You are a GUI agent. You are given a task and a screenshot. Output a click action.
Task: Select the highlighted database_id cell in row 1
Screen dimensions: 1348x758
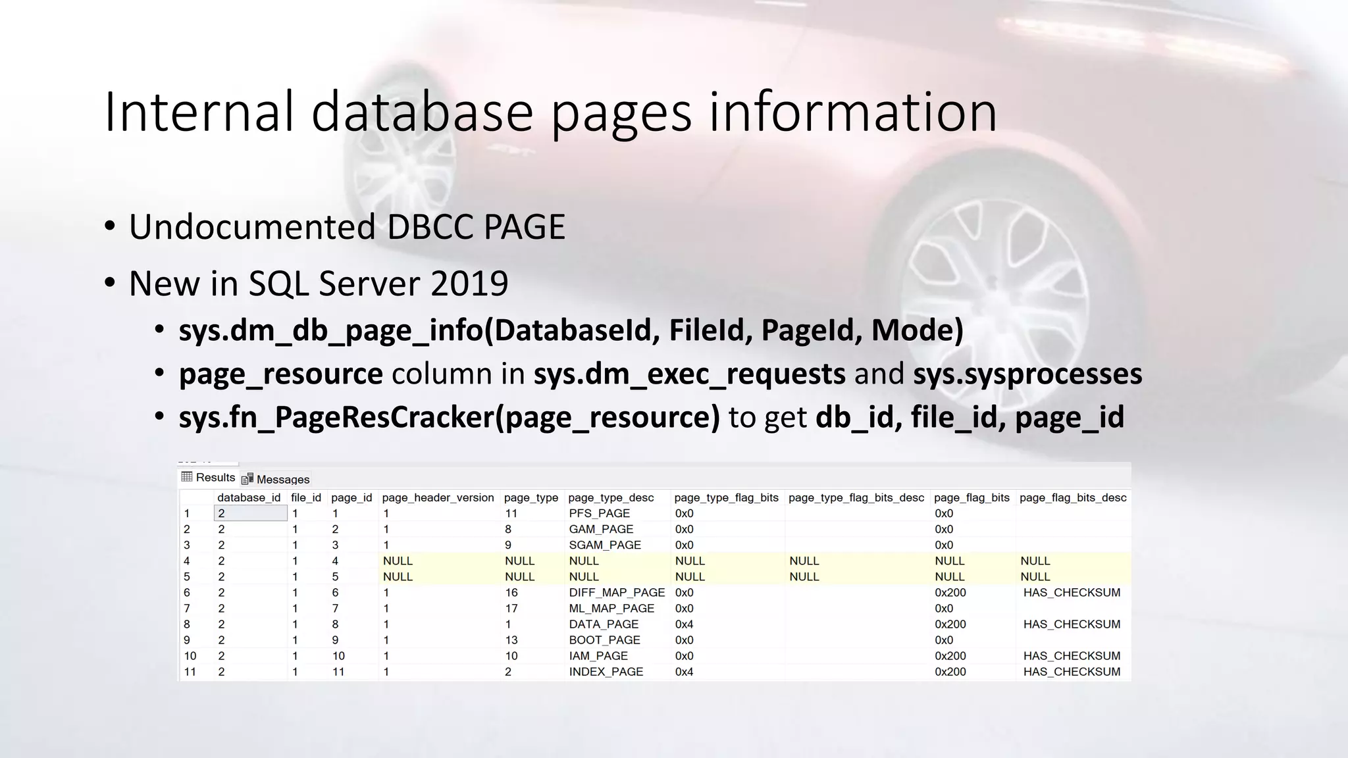[251, 513]
